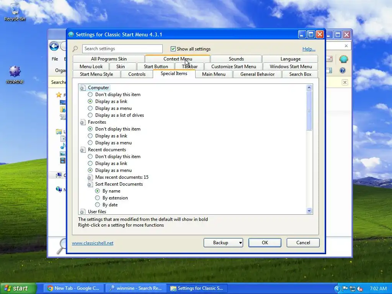Click the User files setting gear icon

click(83, 212)
